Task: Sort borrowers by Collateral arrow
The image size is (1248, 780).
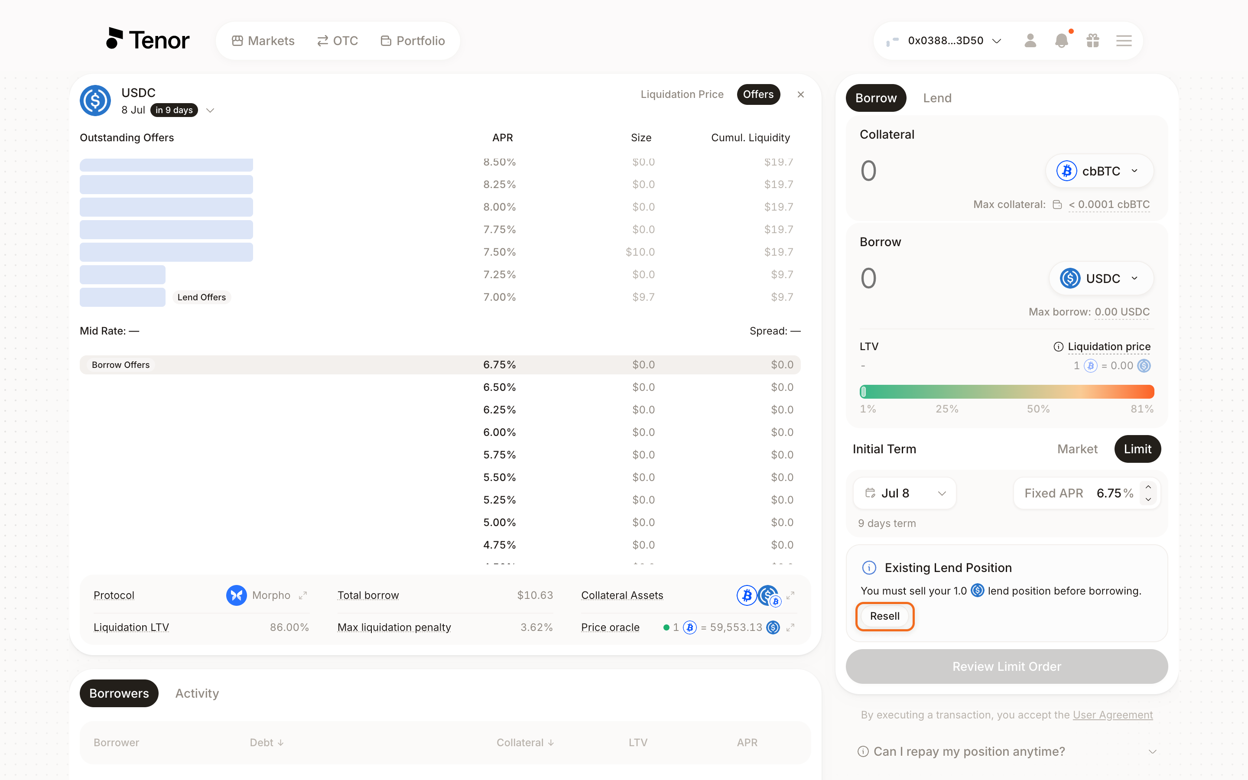Action: pyautogui.click(x=551, y=743)
